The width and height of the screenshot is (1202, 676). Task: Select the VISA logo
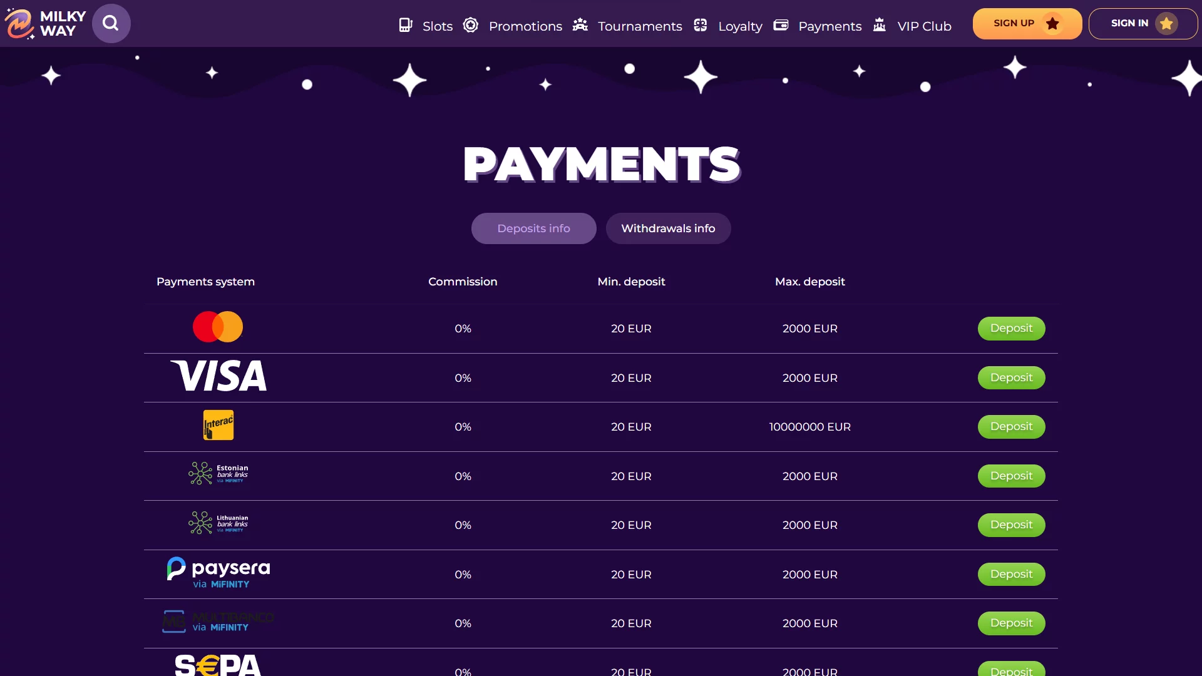point(218,376)
